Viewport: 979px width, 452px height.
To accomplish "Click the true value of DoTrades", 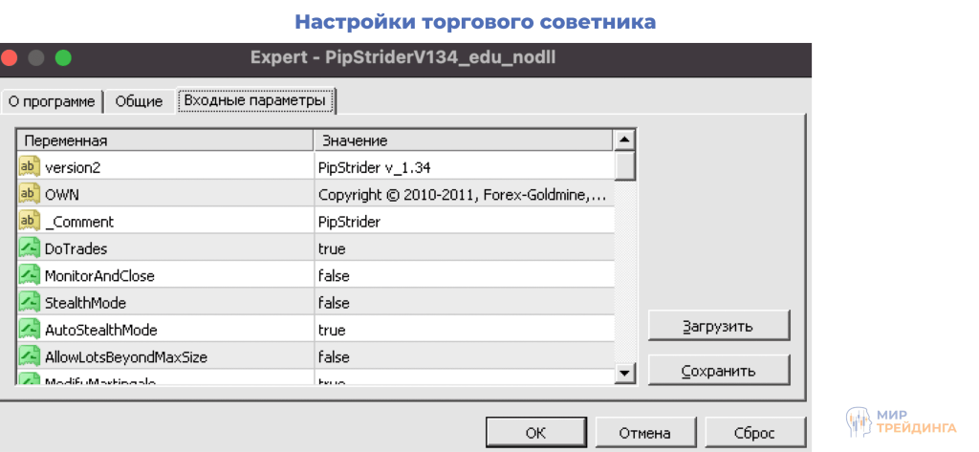I will click(x=464, y=248).
